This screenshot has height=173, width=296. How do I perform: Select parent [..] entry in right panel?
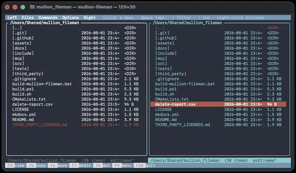(x=218, y=28)
